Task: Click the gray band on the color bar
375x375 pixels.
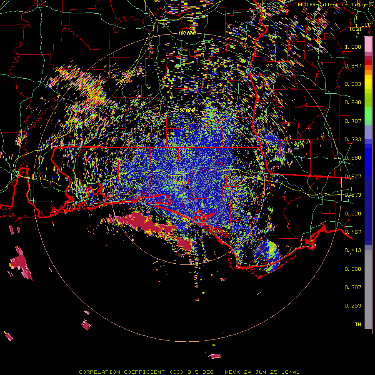Action: pyautogui.click(x=368, y=290)
